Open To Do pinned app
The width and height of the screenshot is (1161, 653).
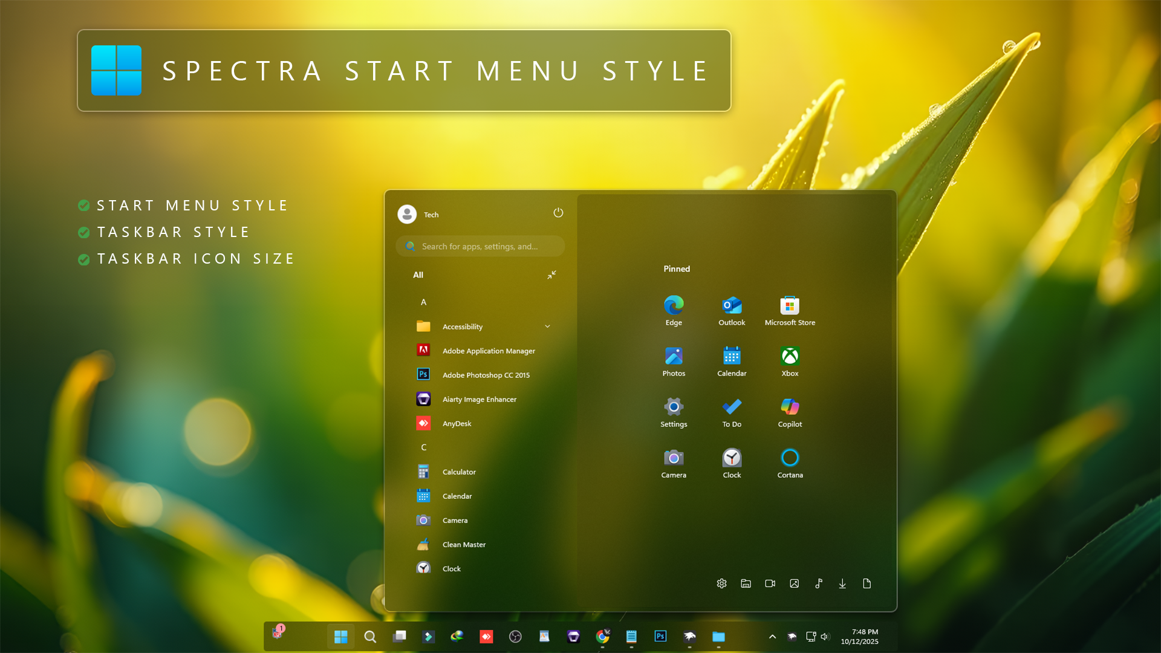732,408
